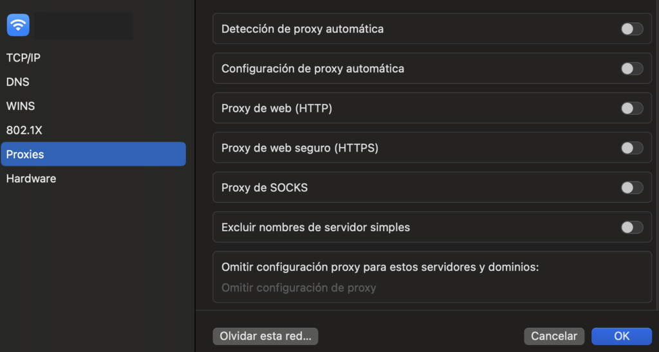Click the 'Detección de proxy automática' label
The height and width of the screenshot is (352, 659).
click(302, 29)
